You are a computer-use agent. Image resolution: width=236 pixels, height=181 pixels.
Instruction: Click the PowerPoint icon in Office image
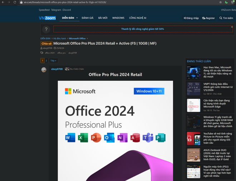[96, 137]
